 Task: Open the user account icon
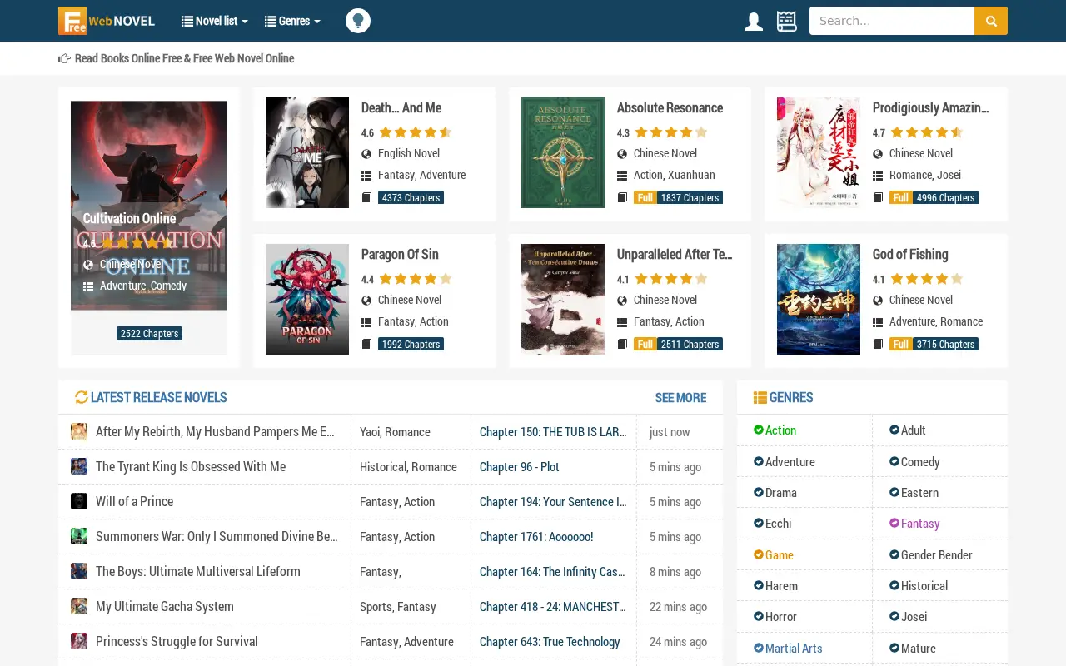coord(754,22)
